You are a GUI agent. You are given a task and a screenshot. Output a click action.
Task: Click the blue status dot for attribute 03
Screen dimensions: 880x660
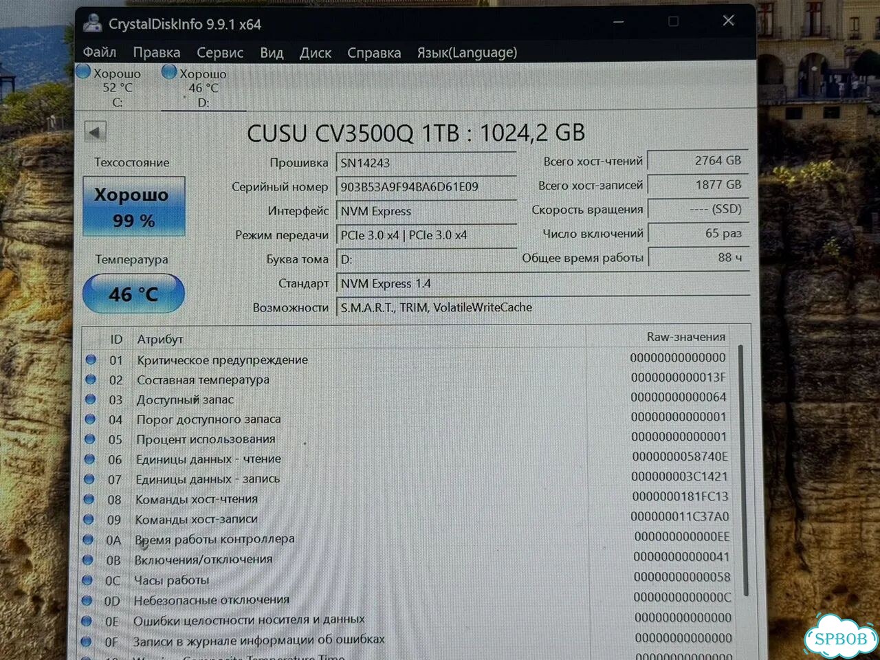90,399
